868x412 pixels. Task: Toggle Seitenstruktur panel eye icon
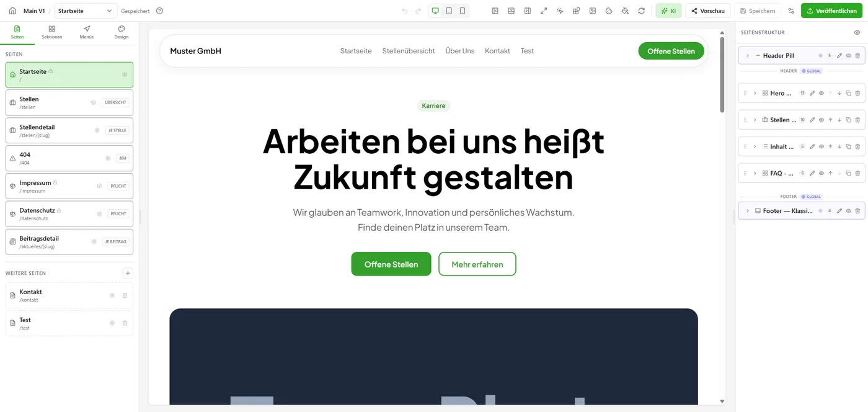coord(857,32)
